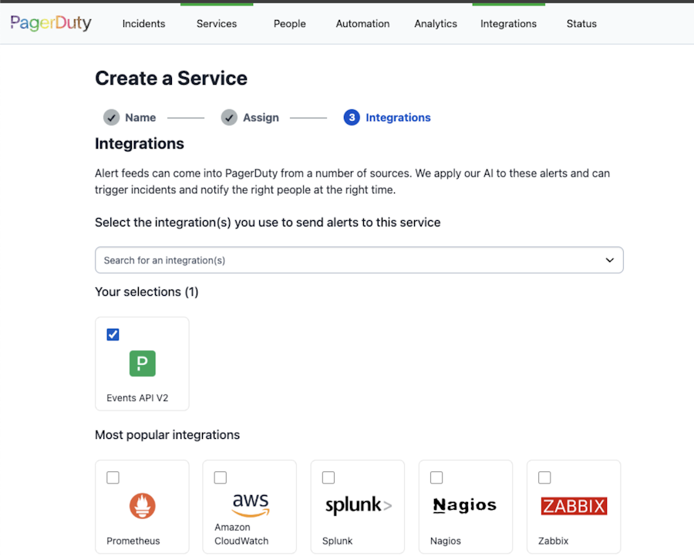Click the Events API V2 label

coord(137,398)
